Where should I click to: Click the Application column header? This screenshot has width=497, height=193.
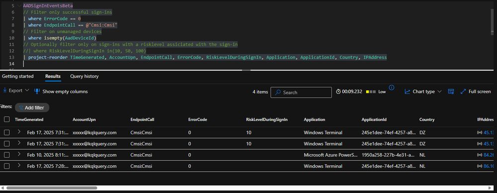(x=315, y=120)
